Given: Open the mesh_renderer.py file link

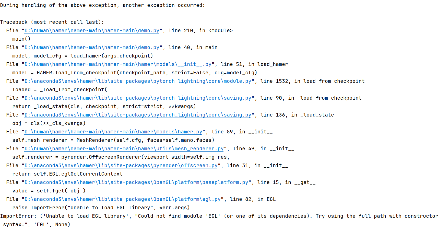Looking at the screenshot, I should point(124,149).
